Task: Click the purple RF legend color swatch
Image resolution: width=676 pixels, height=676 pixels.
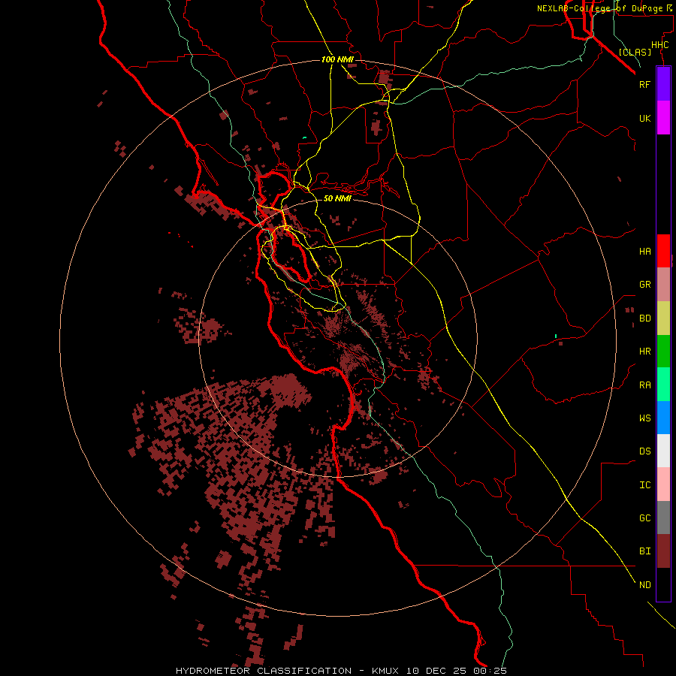Action: coord(663,84)
